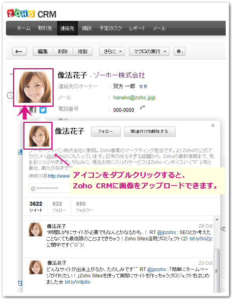Click the 像法花子 author name on 29 Oct tweet
Viewport: 234px width, 301px height.
56,226
